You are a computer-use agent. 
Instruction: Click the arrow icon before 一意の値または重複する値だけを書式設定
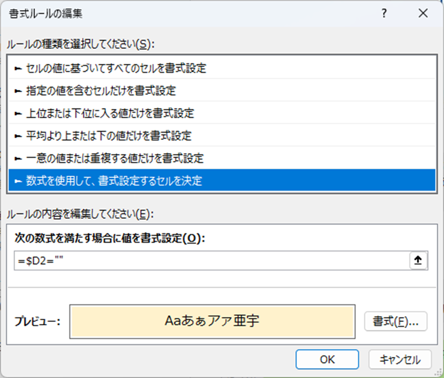coord(17,158)
